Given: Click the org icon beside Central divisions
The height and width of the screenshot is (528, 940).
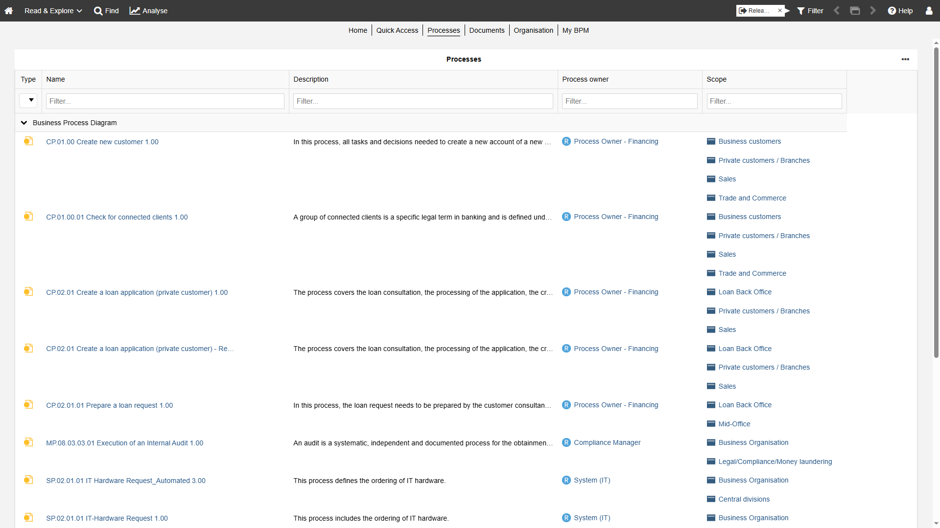Looking at the screenshot, I should 711,499.
